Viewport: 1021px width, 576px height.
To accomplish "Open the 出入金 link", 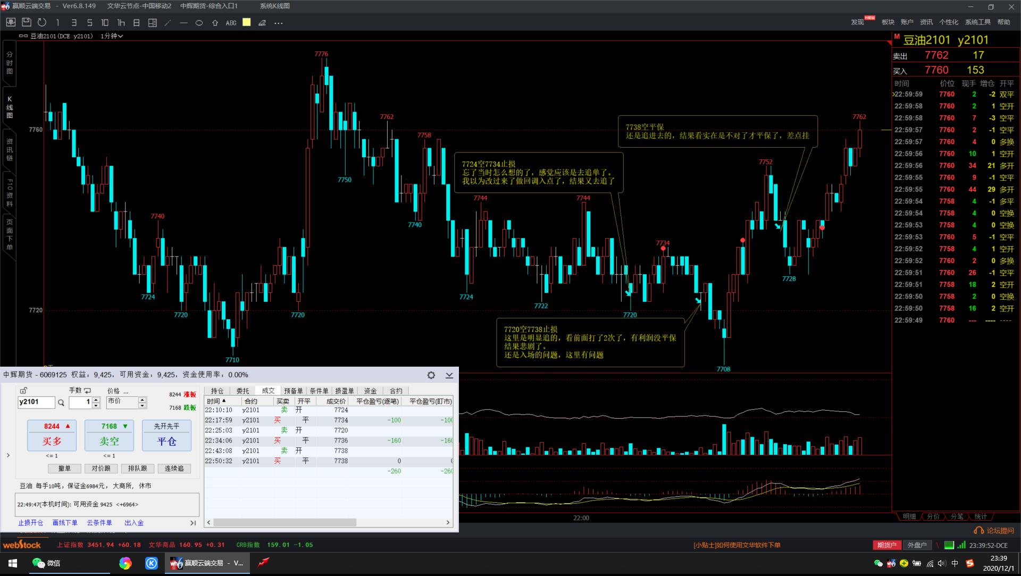I will [x=134, y=523].
